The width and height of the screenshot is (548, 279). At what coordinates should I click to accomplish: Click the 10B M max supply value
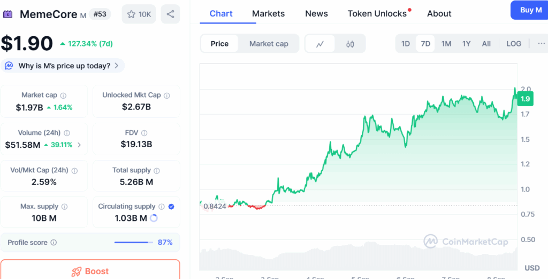coord(44,218)
